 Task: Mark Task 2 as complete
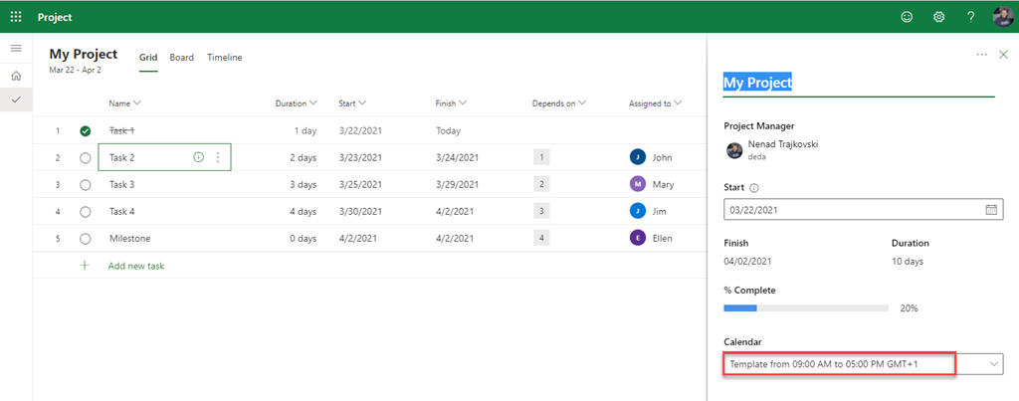coord(86,157)
